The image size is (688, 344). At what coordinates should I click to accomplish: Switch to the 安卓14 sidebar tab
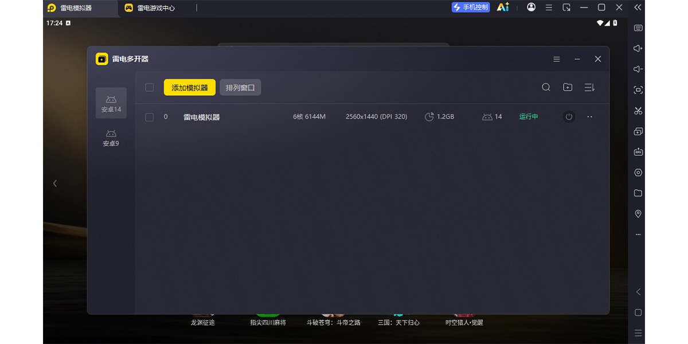click(x=111, y=103)
